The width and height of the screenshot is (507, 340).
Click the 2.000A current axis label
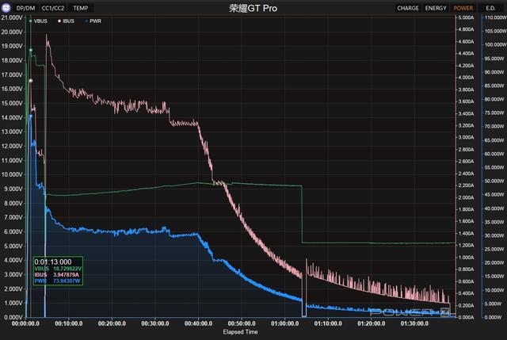467,197
